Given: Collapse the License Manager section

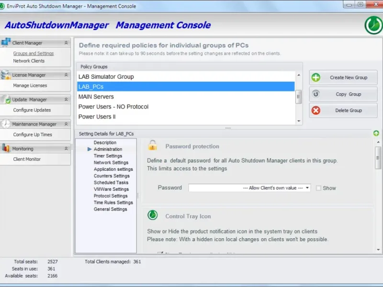Looking at the screenshot, I should coord(66,75).
